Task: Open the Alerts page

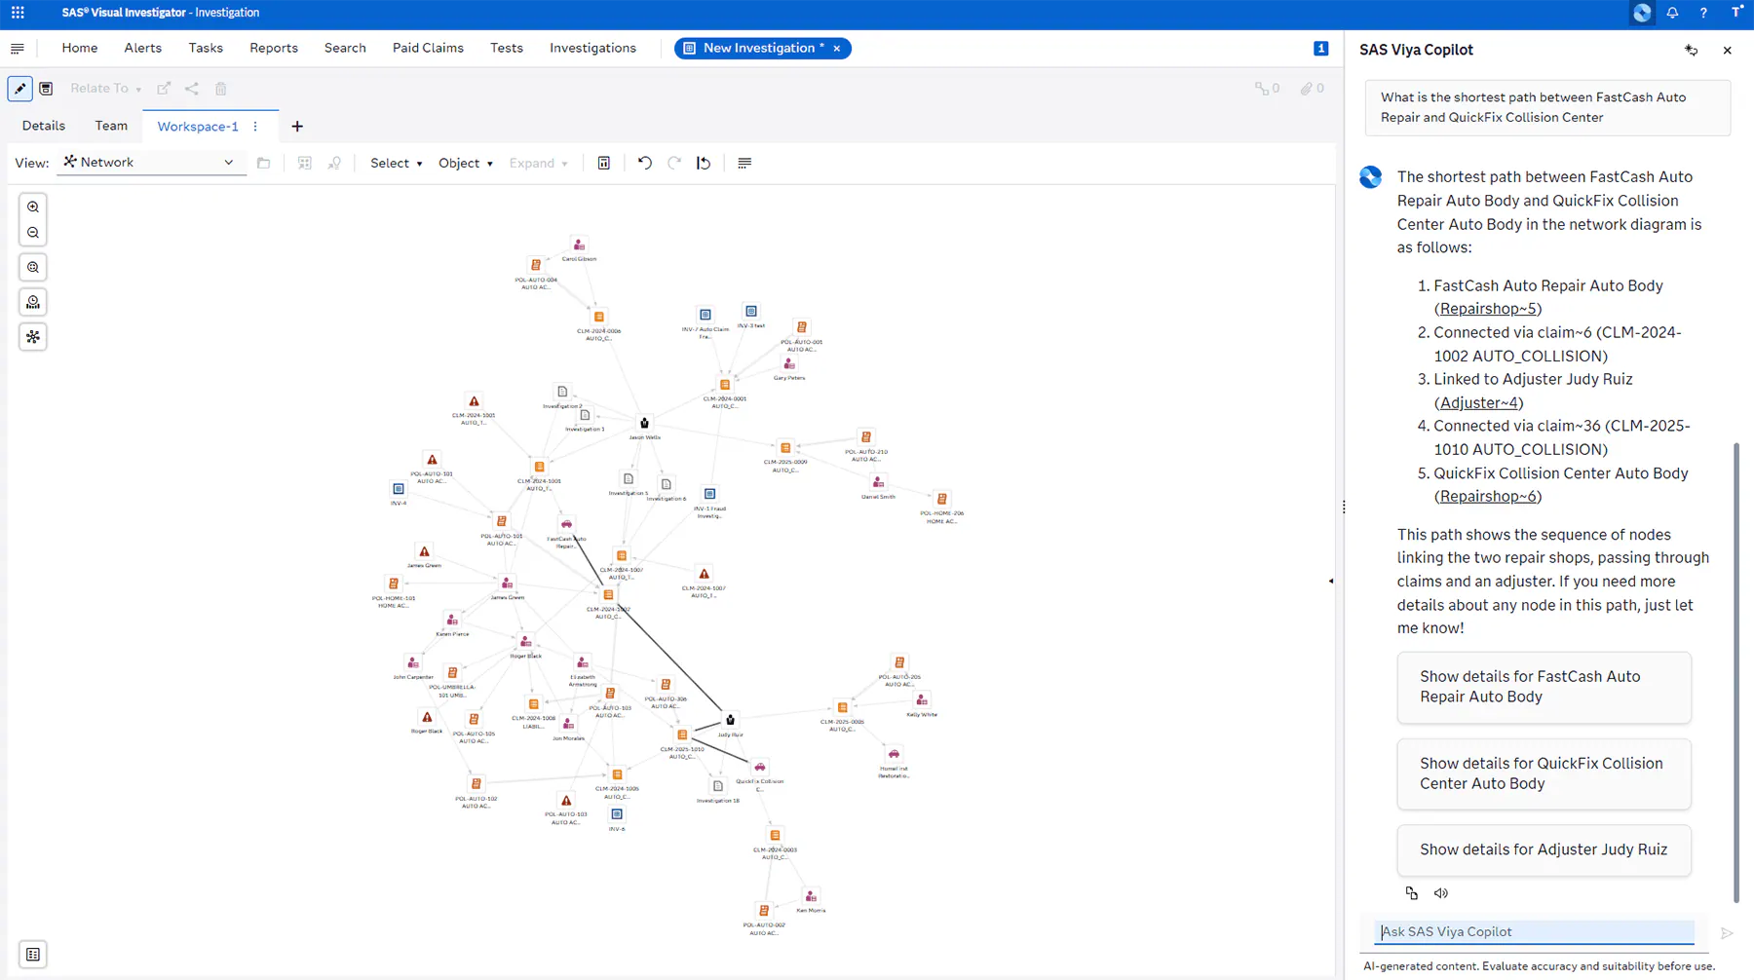Action: coord(143,48)
